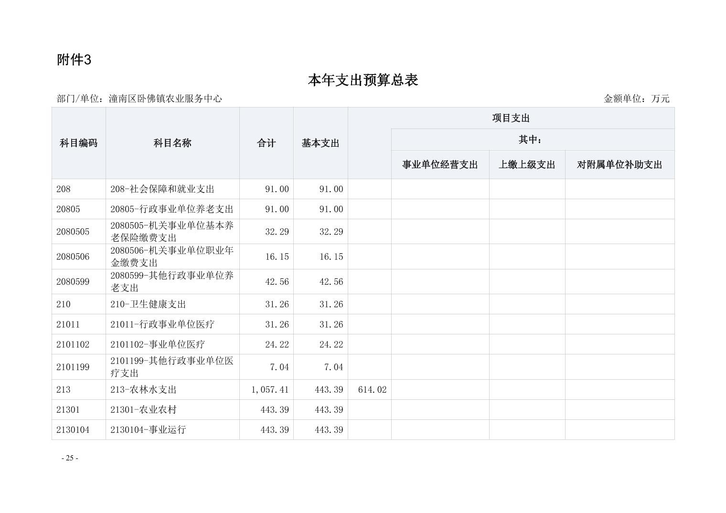Click the 事业单位经营支出 header

[x=440, y=164]
